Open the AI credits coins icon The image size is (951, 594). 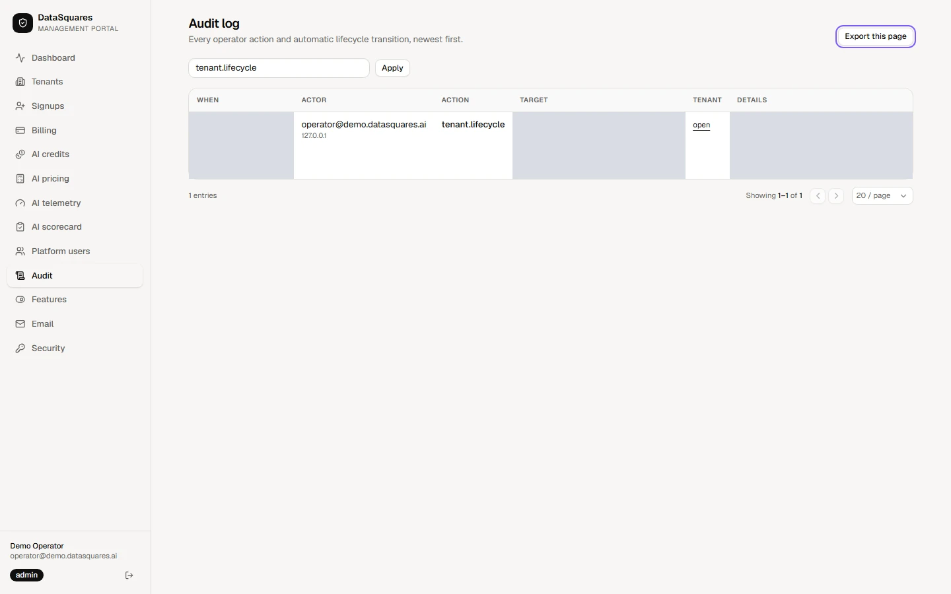point(20,154)
